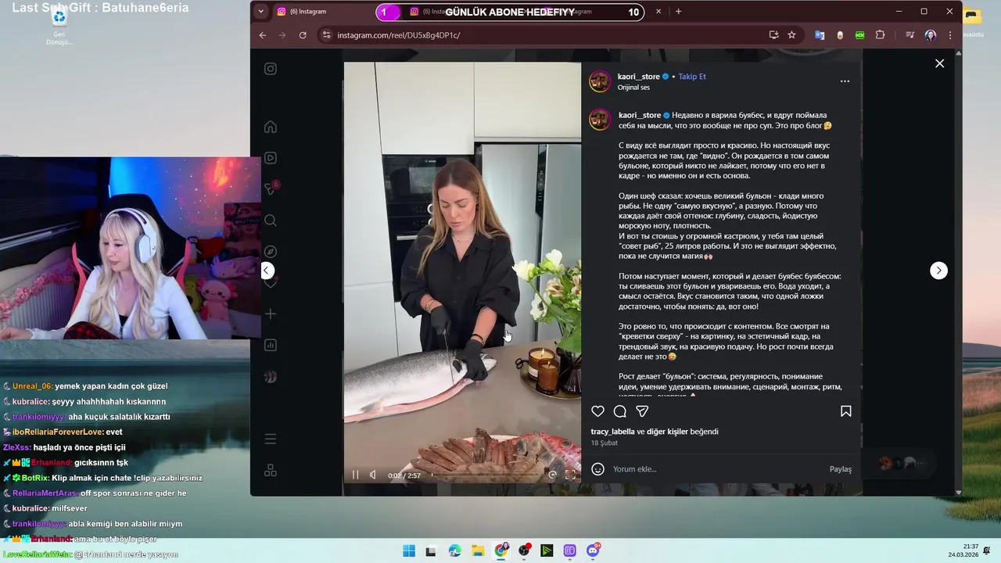
Task: Share reel with paper plane icon
Action: click(x=642, y=411)
